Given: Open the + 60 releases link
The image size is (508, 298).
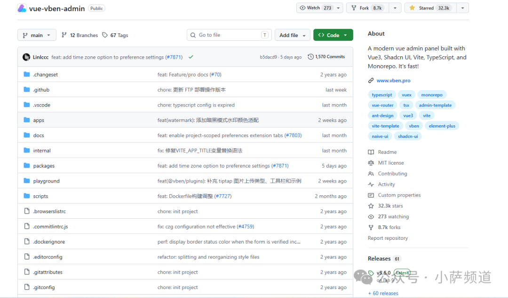Looking at the screenshot, I should coord(383,293).
